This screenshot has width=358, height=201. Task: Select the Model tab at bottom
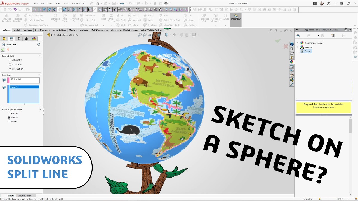coord(11,195)
